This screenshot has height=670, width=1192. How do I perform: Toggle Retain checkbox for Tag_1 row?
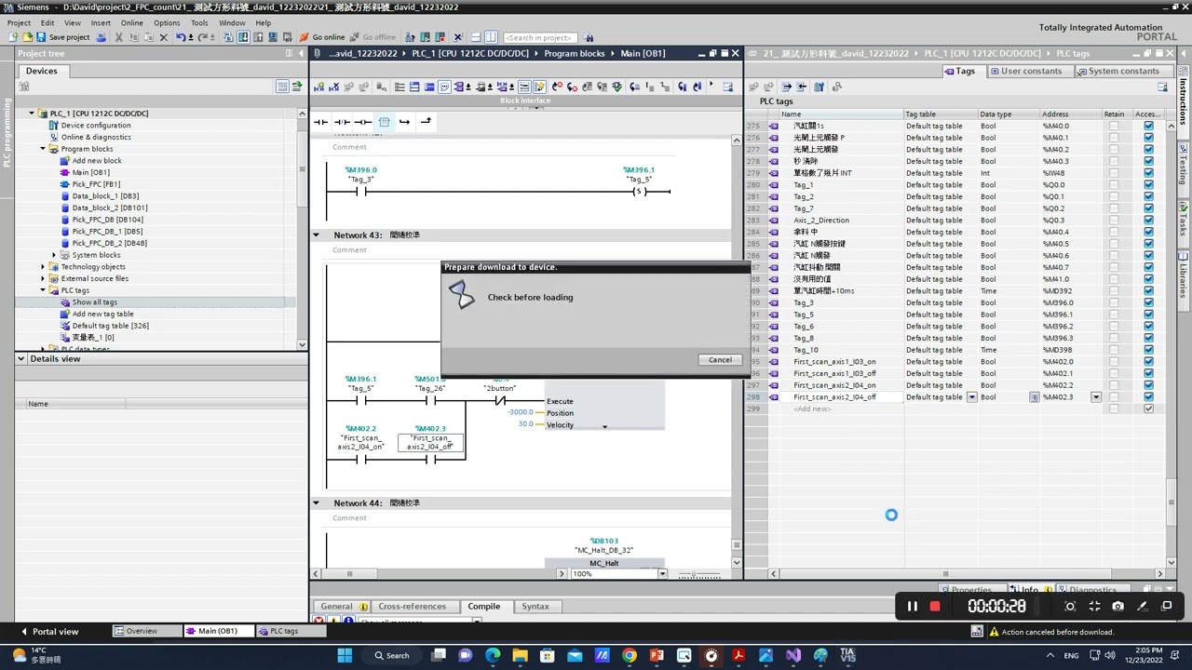pos(1114,184)
